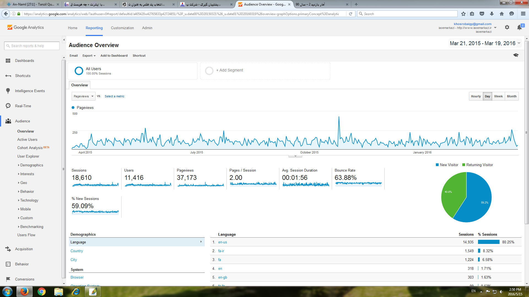The image size is (529, 297).
Task: Open the Real-Time clock icon
Action: (8, 106)
